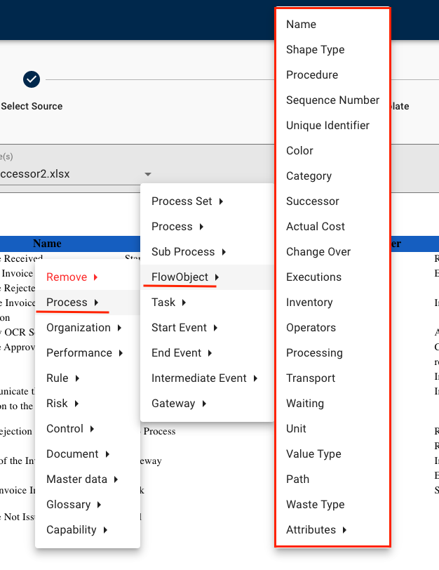Pick the Color field option
This screenshot has height=570, width=439.
[x=299, y=151]
